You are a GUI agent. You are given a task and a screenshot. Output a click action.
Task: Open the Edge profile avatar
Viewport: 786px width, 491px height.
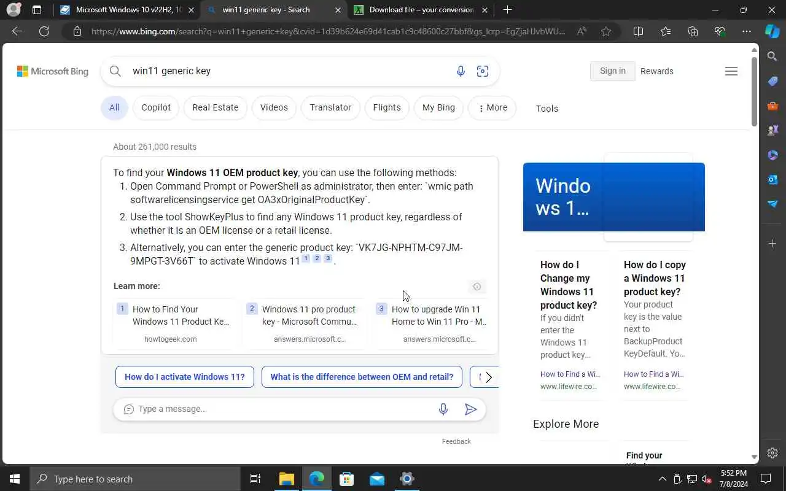tap(14, 10)
